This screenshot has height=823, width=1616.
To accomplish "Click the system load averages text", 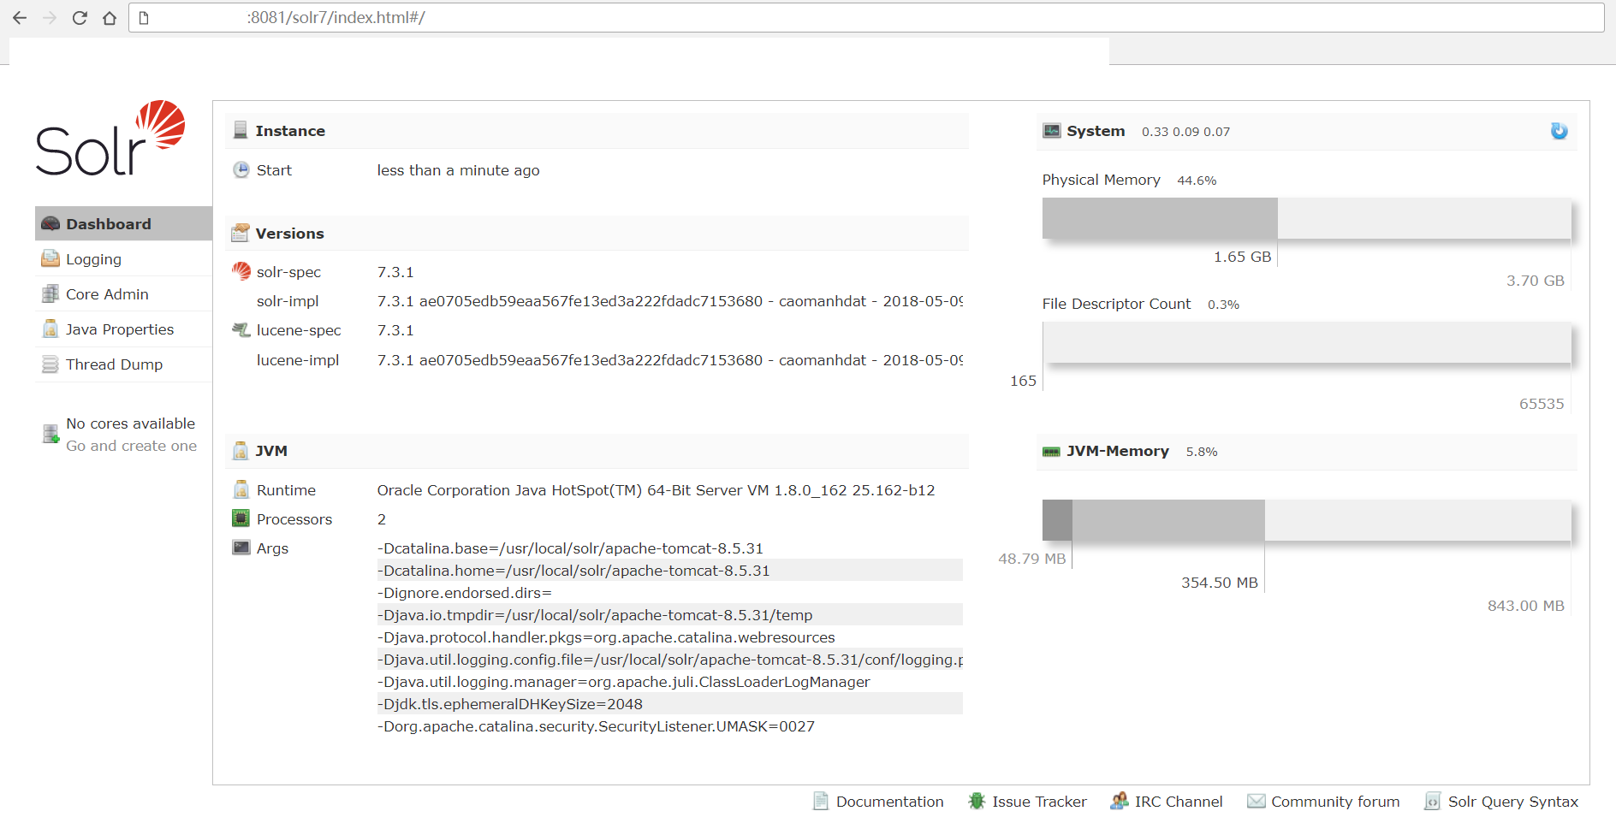I will click(x=1185, y=131).
